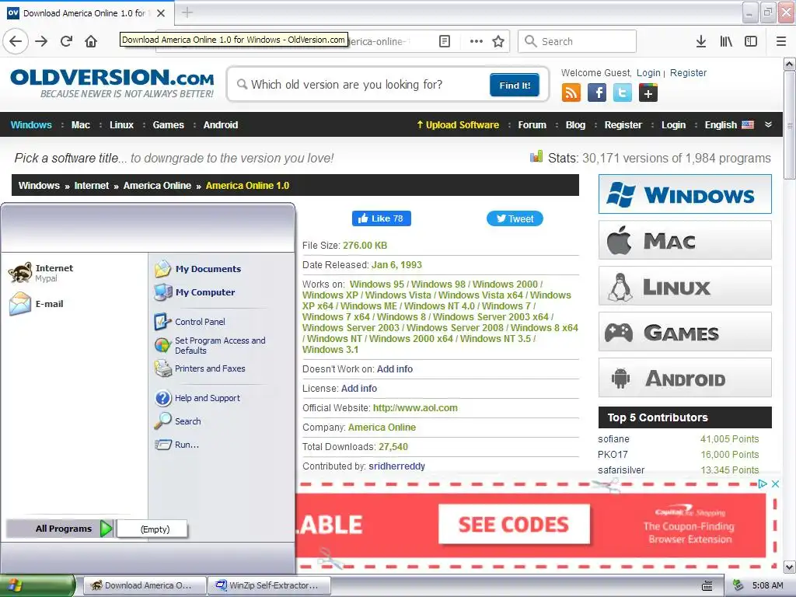
Task: Bookmark this page with the star icon
Action: (x=498, y=41)
